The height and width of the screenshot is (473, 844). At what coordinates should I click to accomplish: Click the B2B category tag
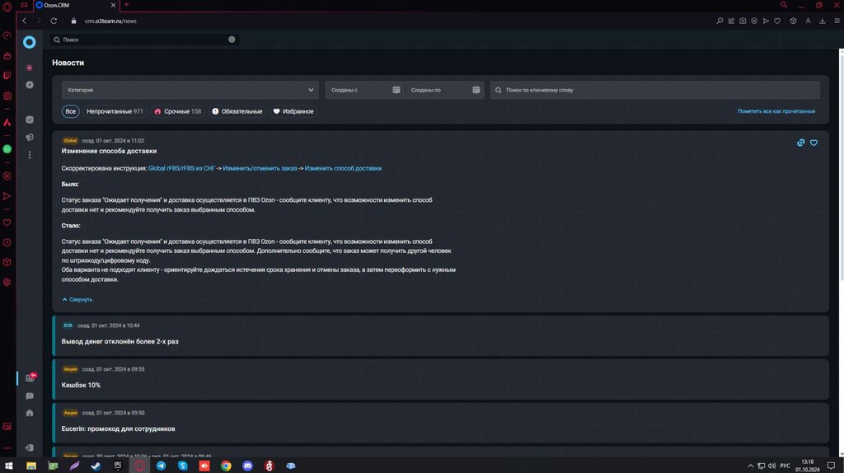[x=68, y=325]
